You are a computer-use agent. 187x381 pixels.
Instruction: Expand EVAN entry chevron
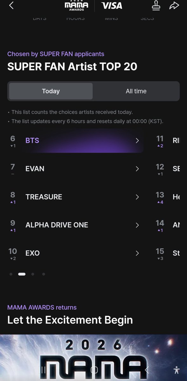(137, 169)
